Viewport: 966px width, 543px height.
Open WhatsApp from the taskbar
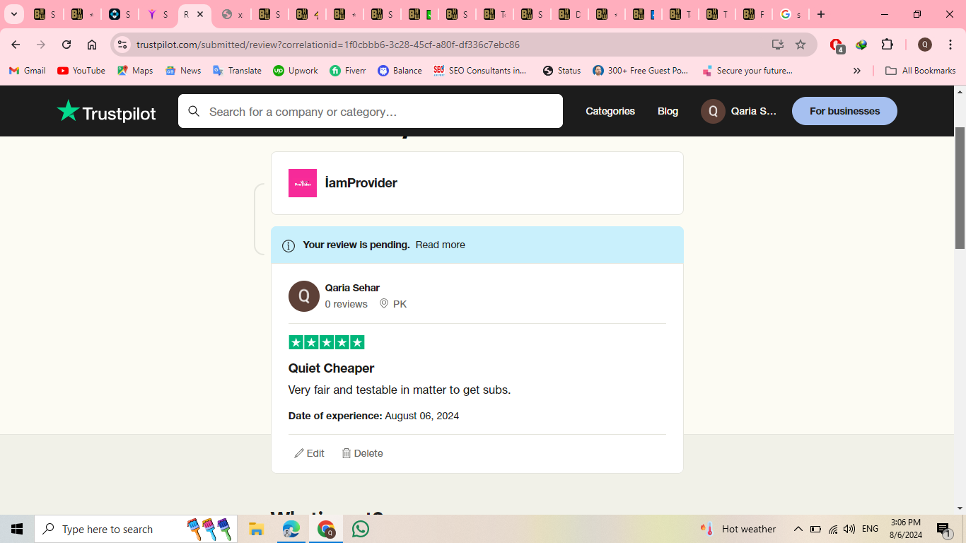click(x=361, y=529)
